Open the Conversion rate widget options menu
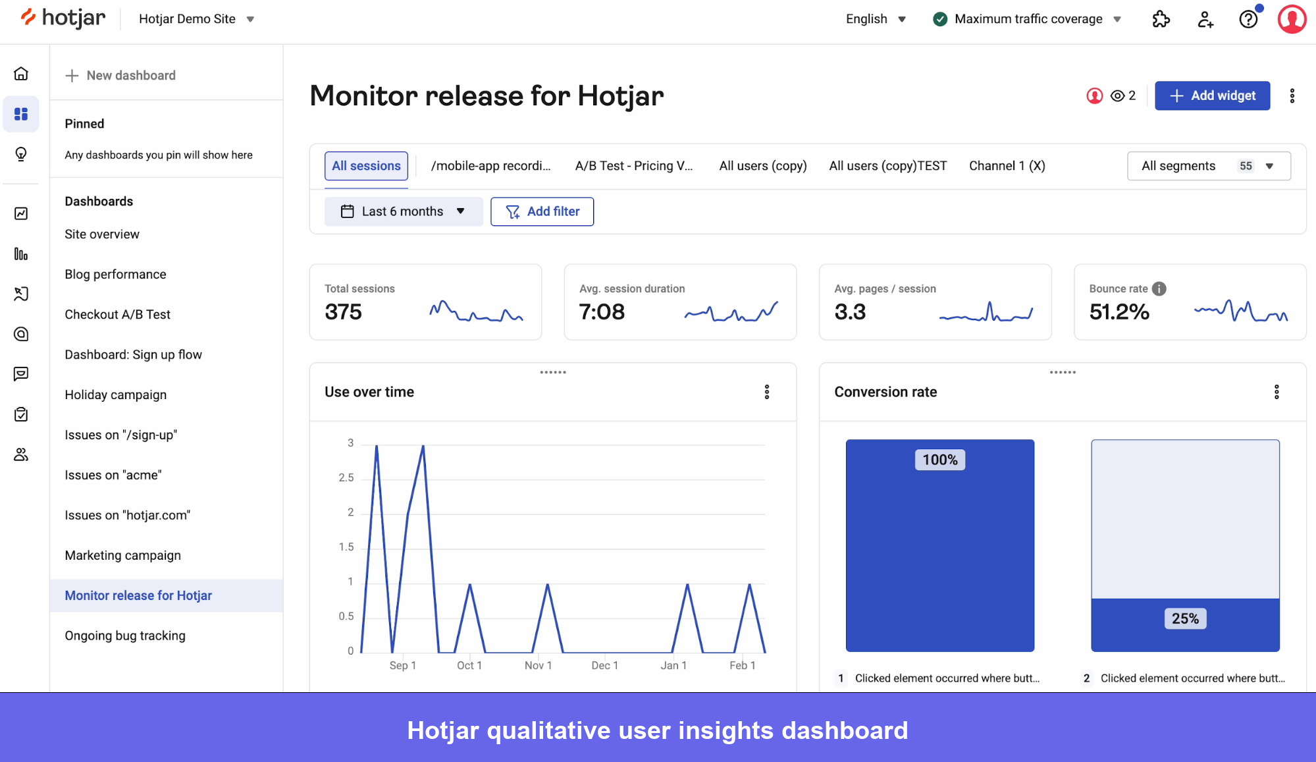 coord(1277,391)
